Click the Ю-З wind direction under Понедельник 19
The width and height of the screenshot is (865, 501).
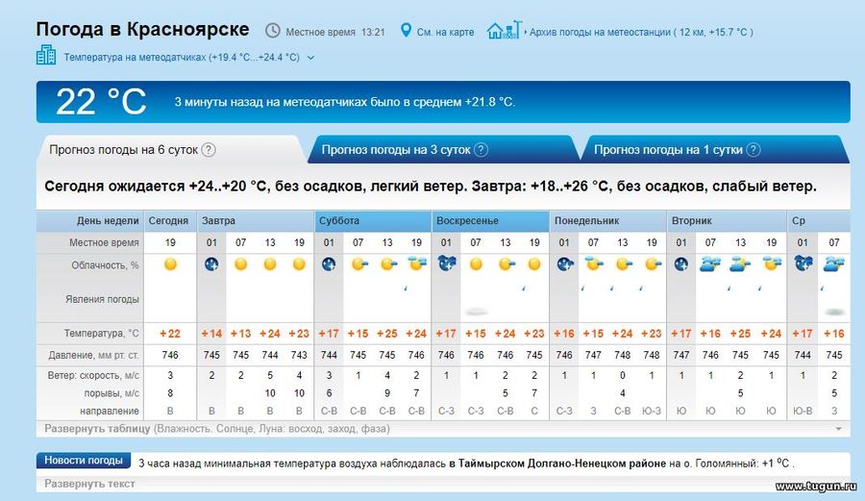652,411
